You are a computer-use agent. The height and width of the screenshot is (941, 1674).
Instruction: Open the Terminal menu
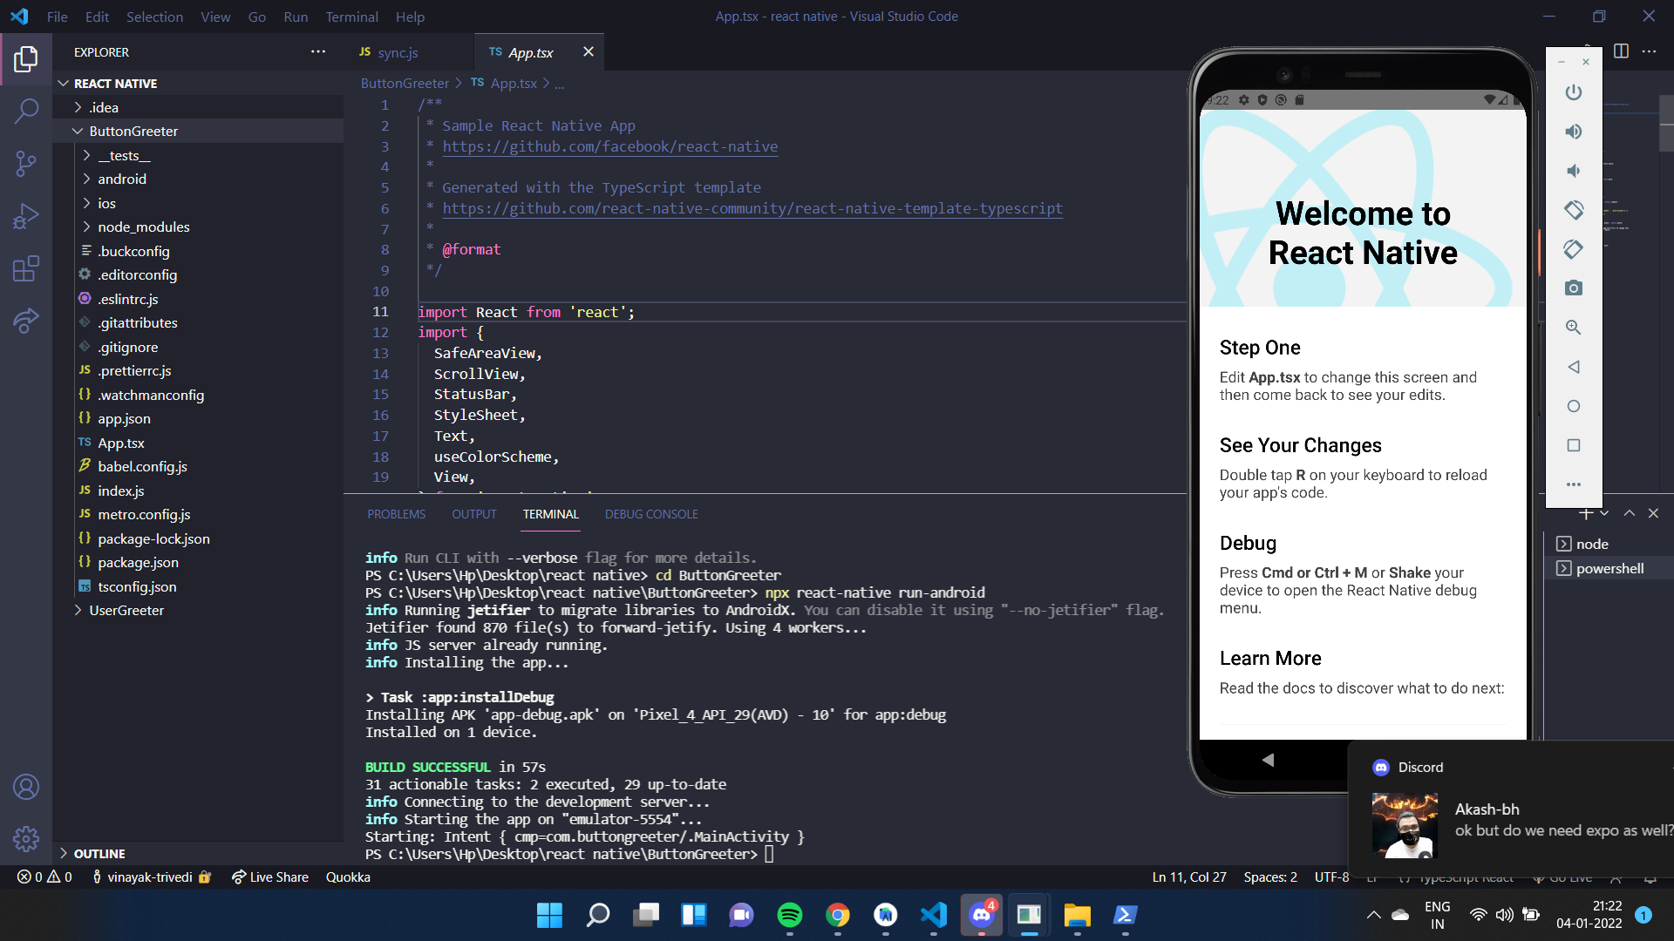pyautogui.click(x=351, y=17)
